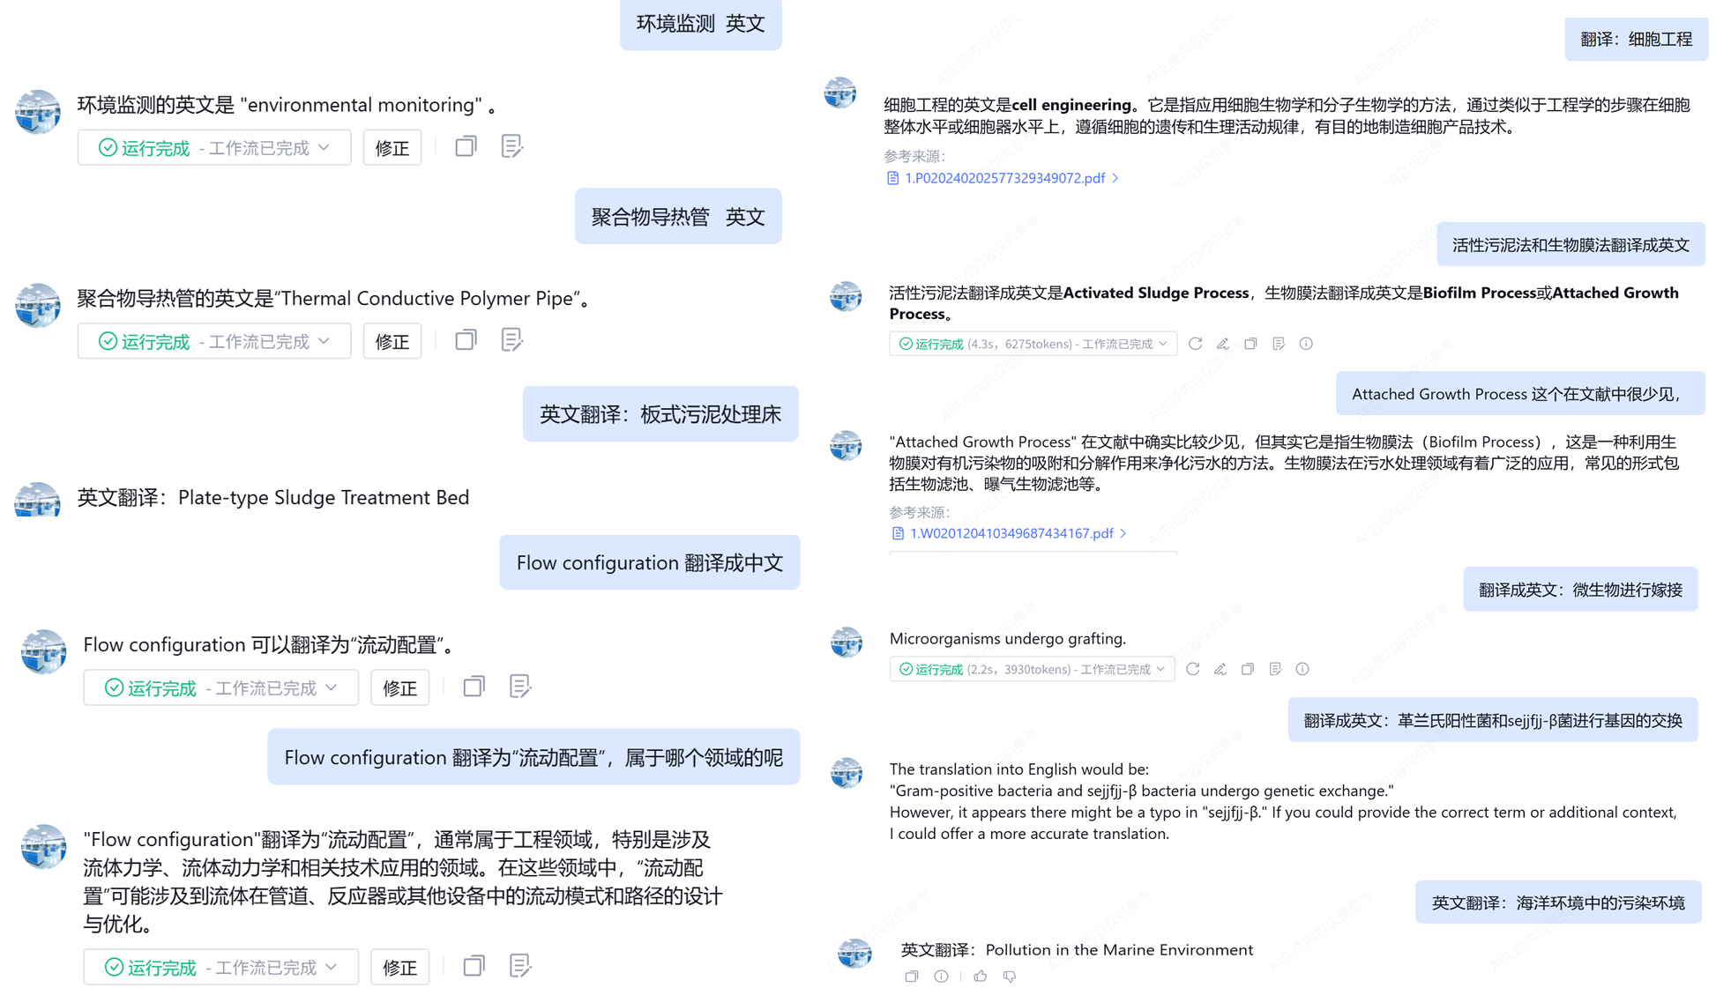Regenerate the Microorganisms undergo grafting reply
The image size is (1716, 988).
coord(1192,669)
